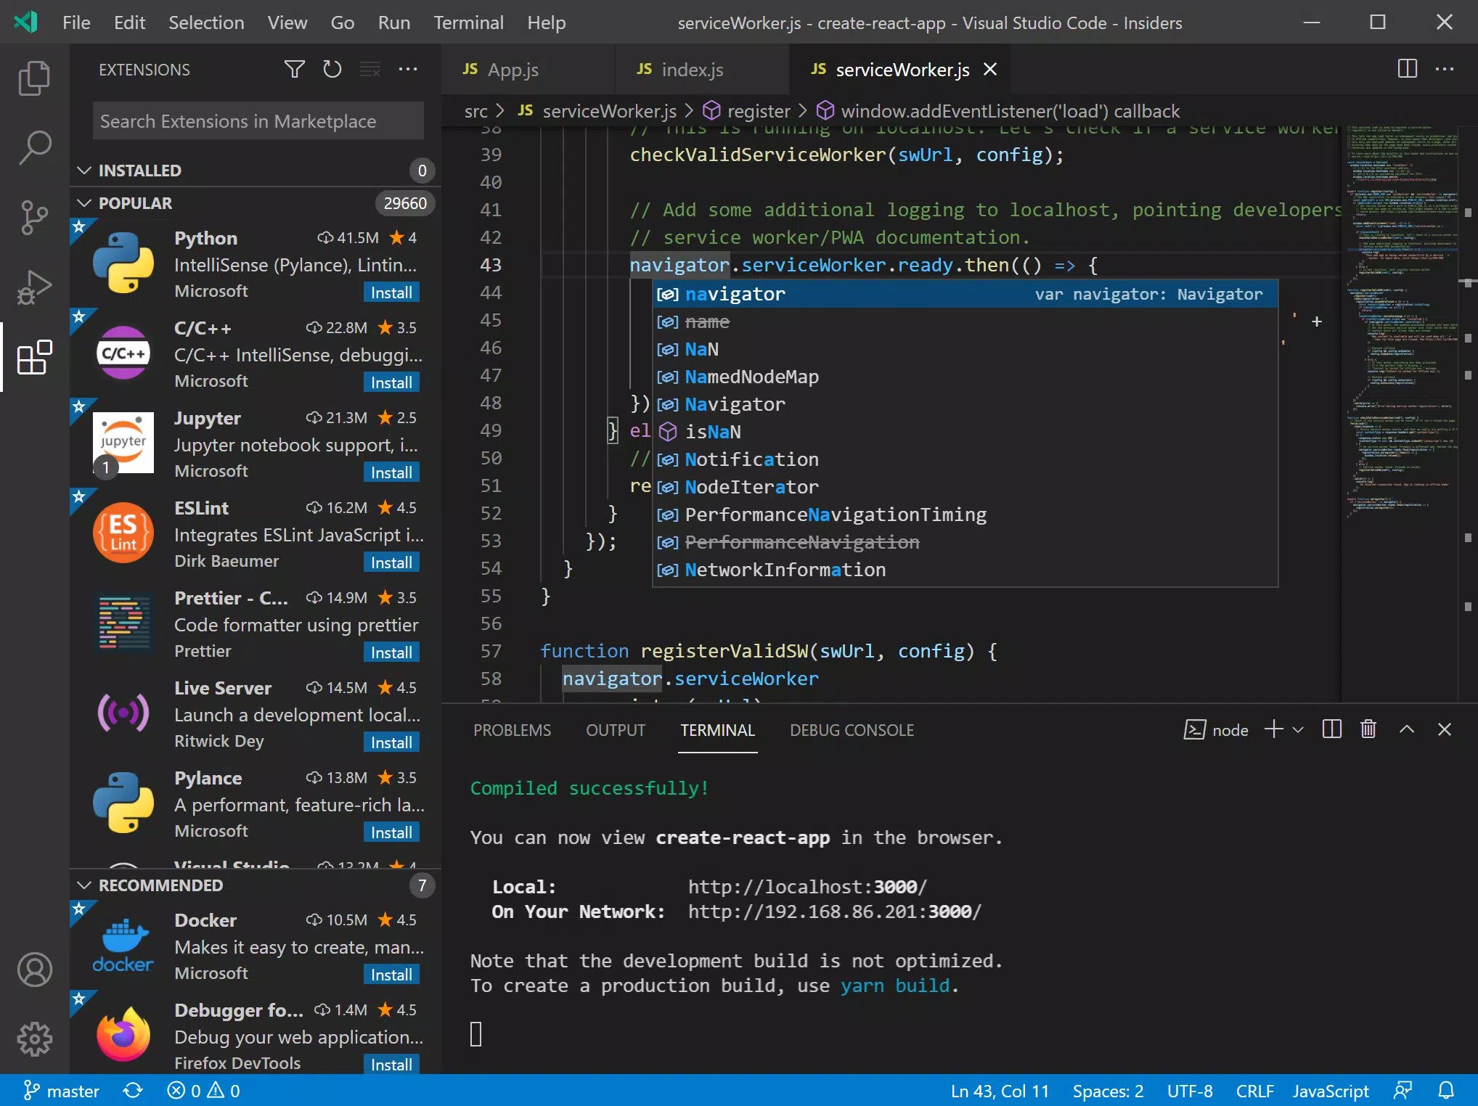Click the Python extension icon
Screen dimensions: 1478x1106
point(123,263)
